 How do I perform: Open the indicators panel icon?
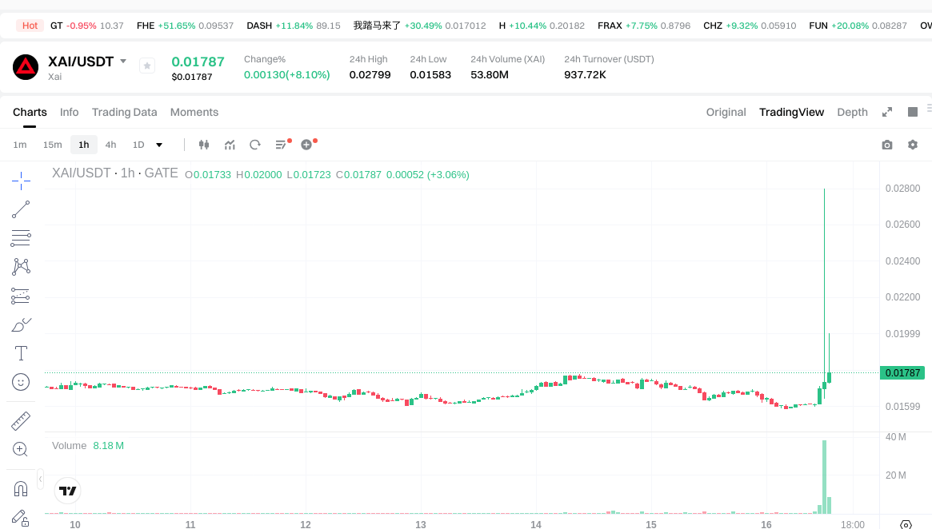tap(230, 145)
